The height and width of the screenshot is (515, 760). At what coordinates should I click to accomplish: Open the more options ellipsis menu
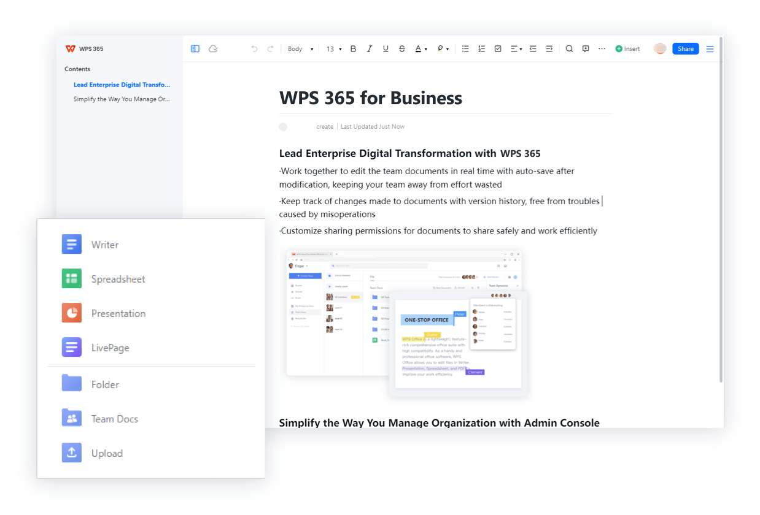(601, 48)
